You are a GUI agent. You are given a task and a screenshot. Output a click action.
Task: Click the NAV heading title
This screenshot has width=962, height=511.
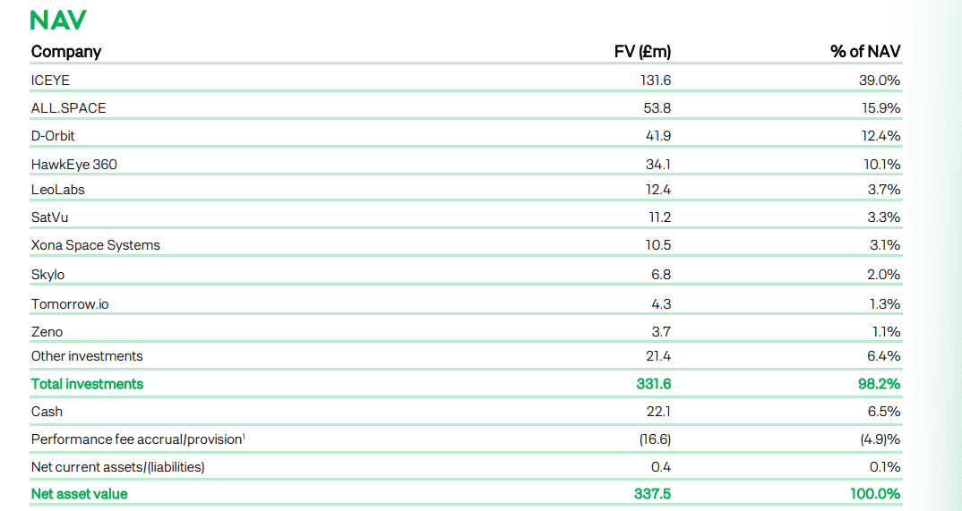57,20
